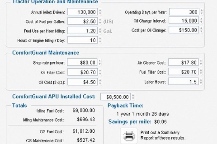Click the Operating Days per Year field
This screenshot has width=217, height=144.
click(x=184, y=12)
